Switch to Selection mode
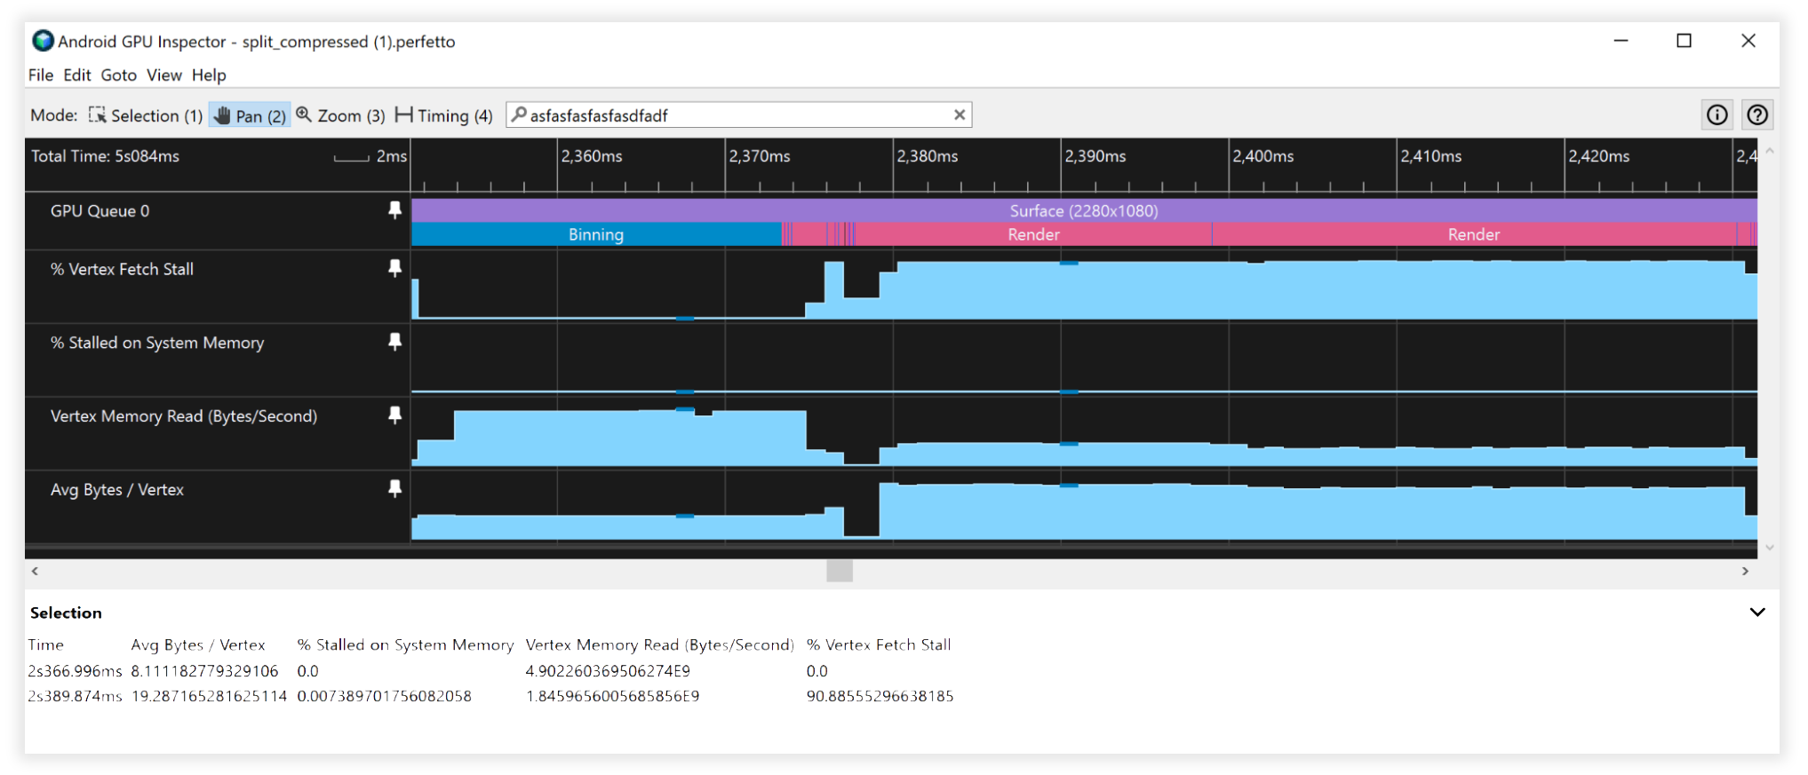1808x775 pixels. 146,115
